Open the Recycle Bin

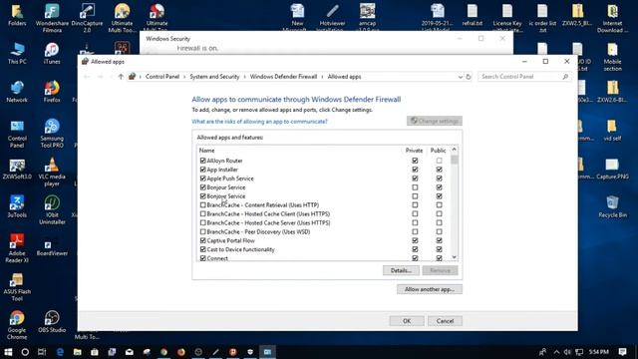612,206
